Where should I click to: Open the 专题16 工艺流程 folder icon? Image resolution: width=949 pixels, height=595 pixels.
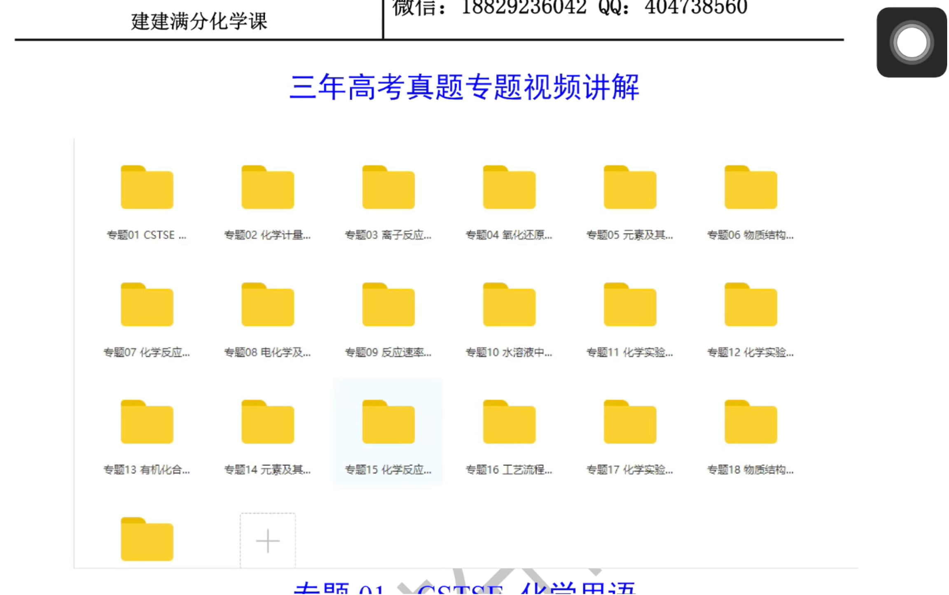509,422
